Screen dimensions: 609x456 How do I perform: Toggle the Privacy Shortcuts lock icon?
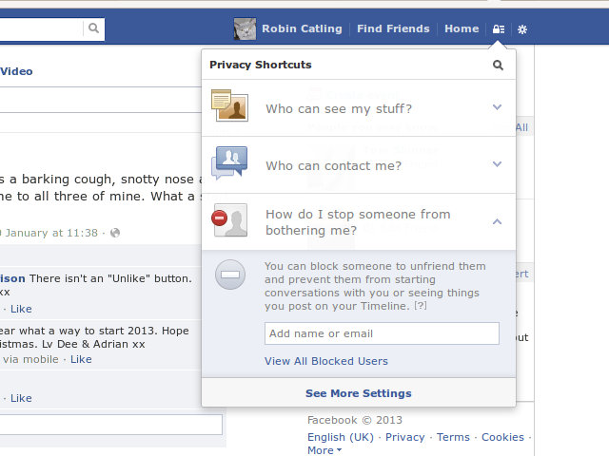pyautogui.click(x=499, y=29)
